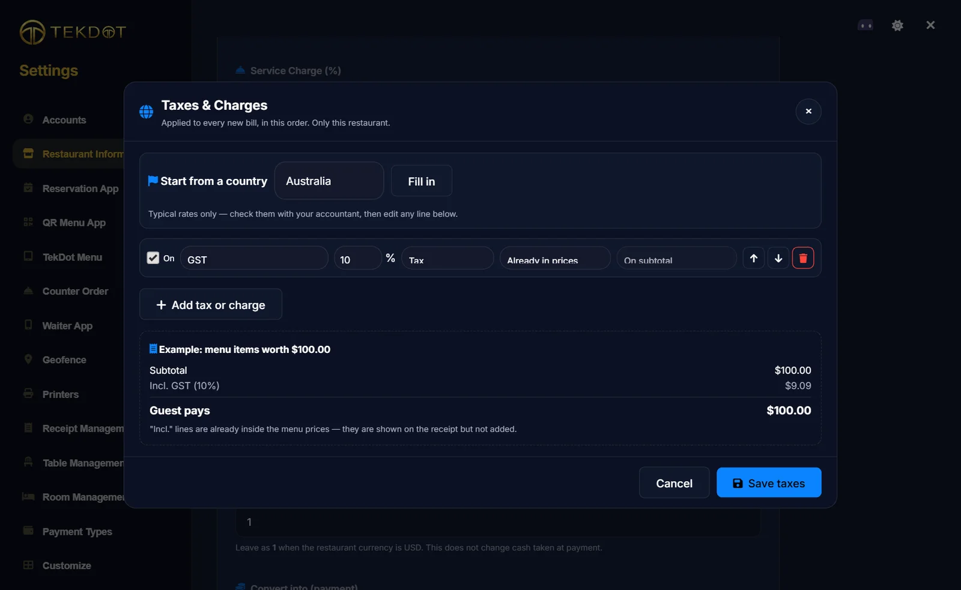Close the Taxes & Charges dialog
Screen dimensions: 961x590
click(x=808, y=111)
